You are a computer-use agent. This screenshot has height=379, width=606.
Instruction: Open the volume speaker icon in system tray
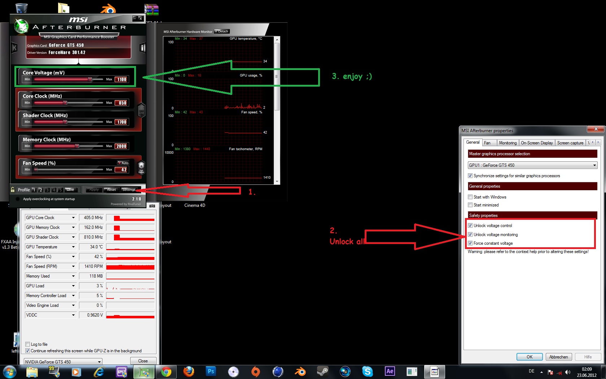[568, 372]
